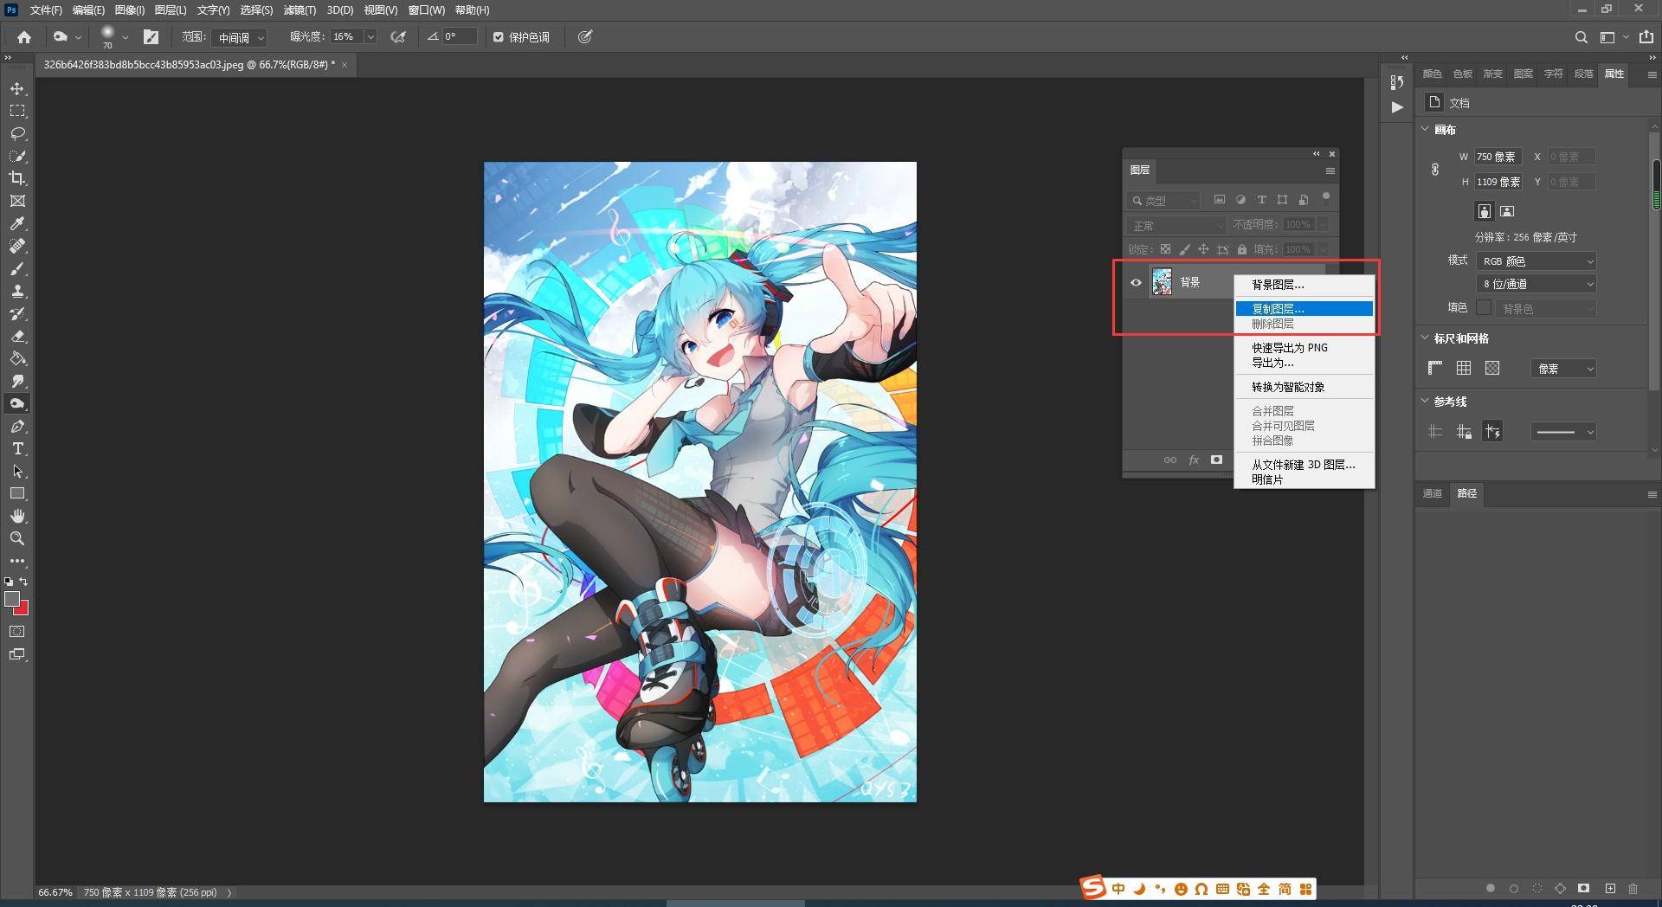Select the Pen tool
This screenshot has height=907, width=1662.
coord(17,427)
